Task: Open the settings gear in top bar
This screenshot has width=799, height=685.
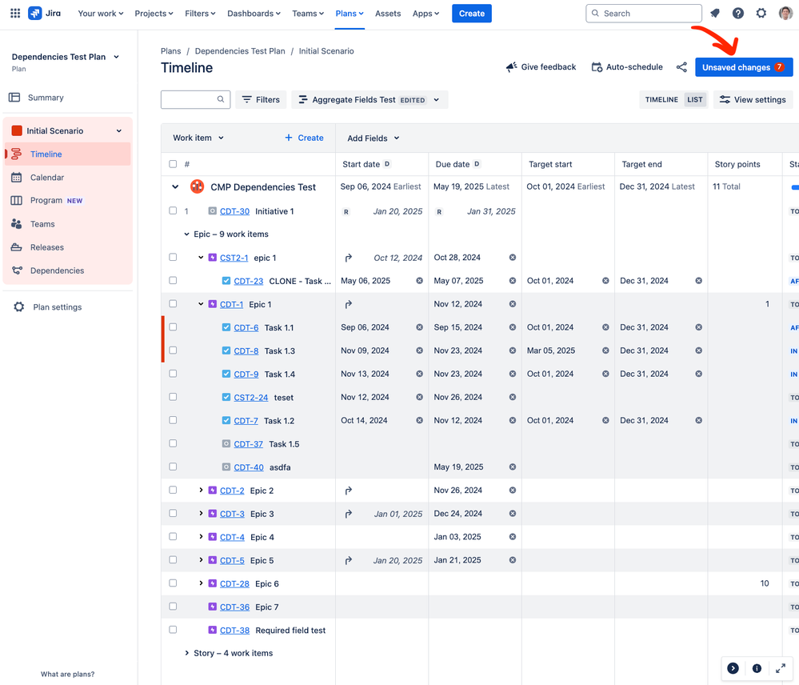Action: click(761, 14)
